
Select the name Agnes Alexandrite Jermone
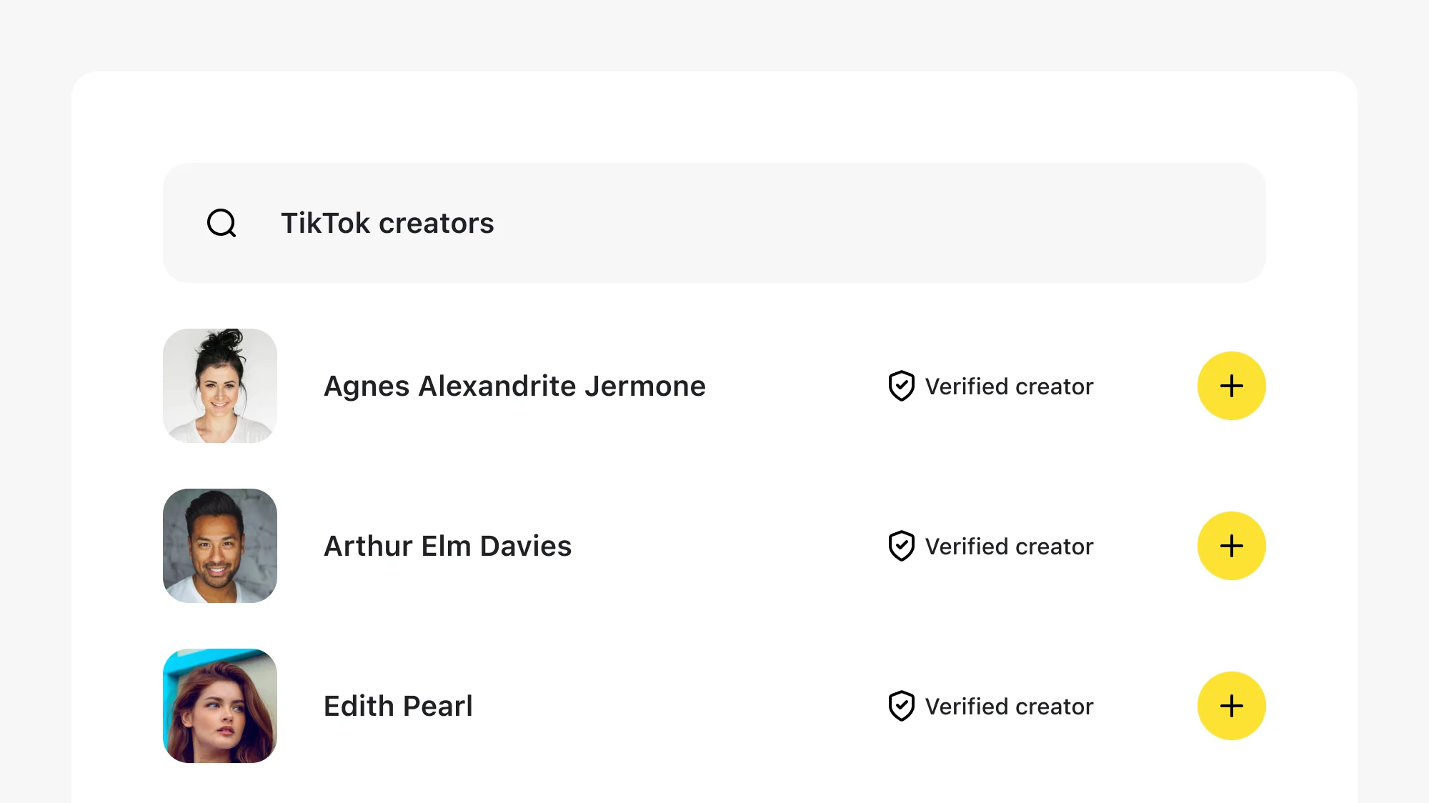point(514,386)
